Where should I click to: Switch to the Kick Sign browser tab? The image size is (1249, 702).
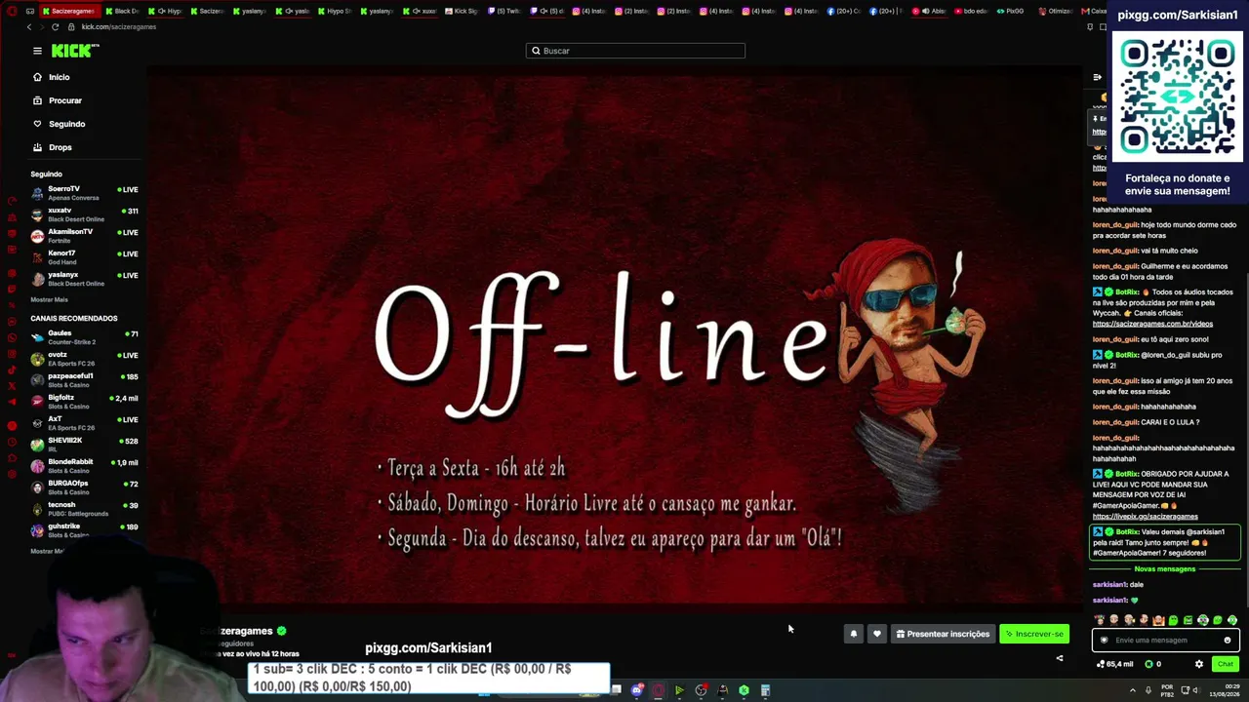tap(462, 11)
